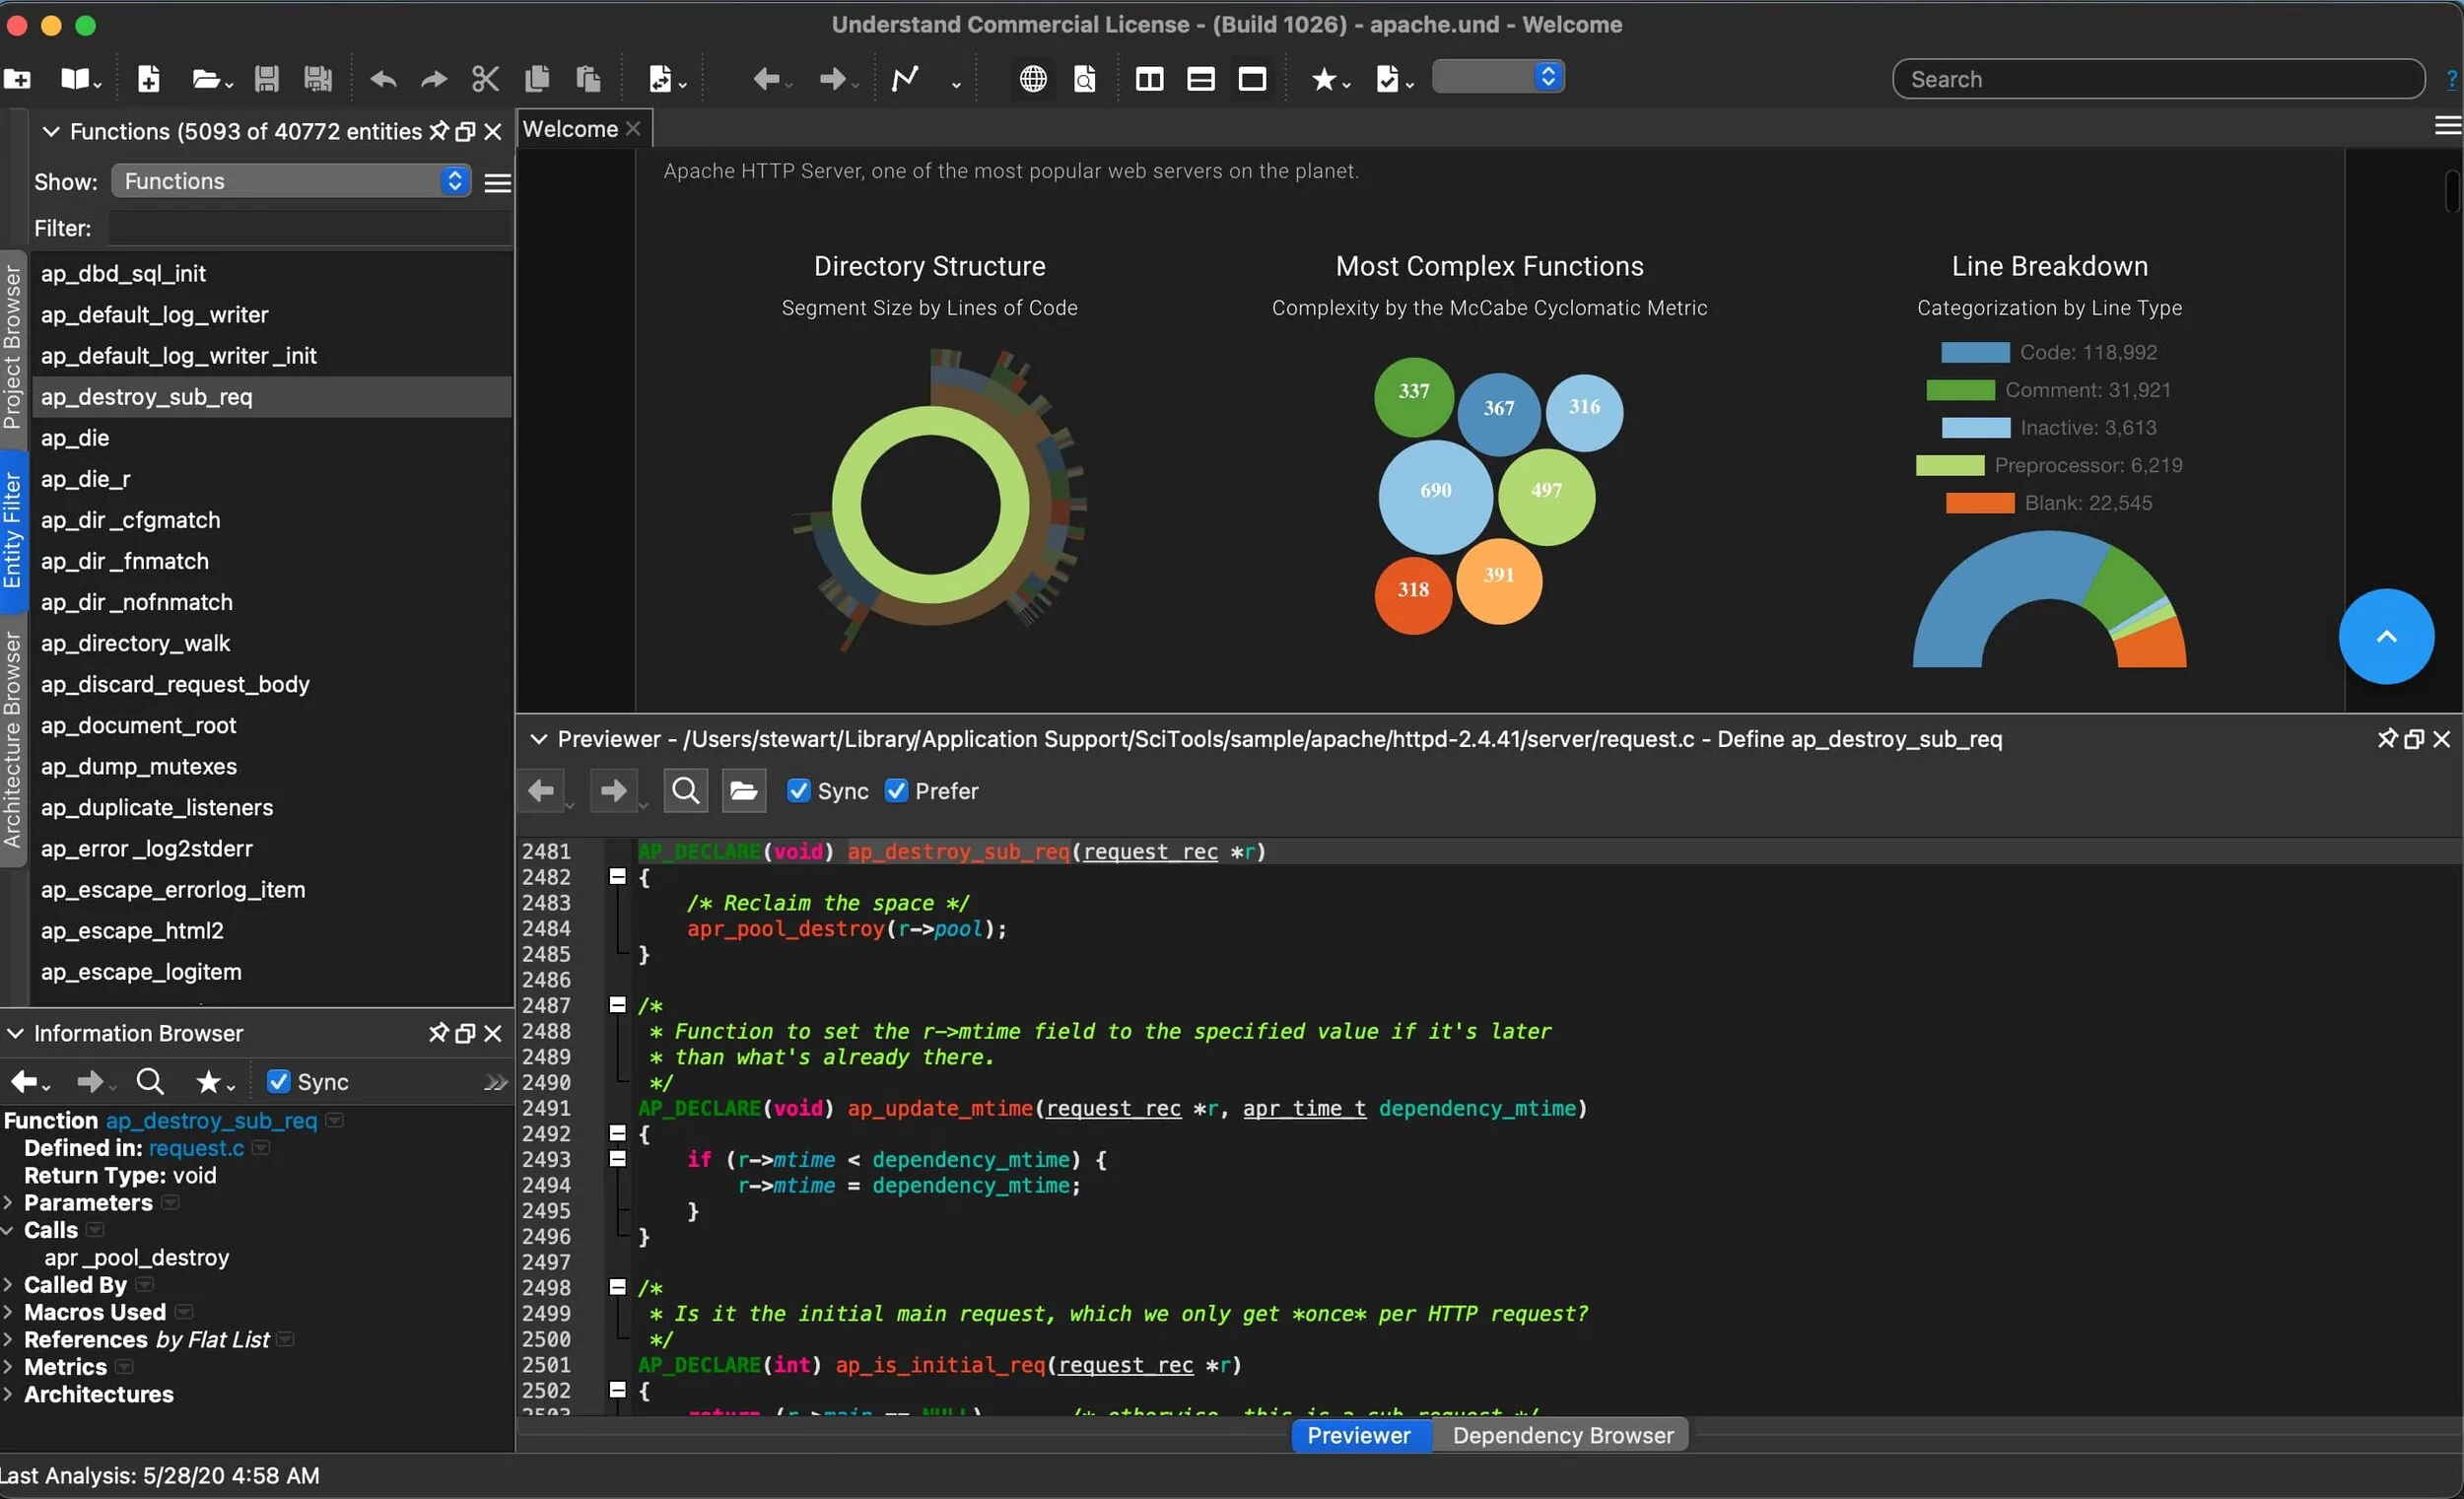Image resolution: width=2464 pixels, height=1499 pixels.
Task: Pin the Information Browser panel
Action: click(x=438, y=1033)
